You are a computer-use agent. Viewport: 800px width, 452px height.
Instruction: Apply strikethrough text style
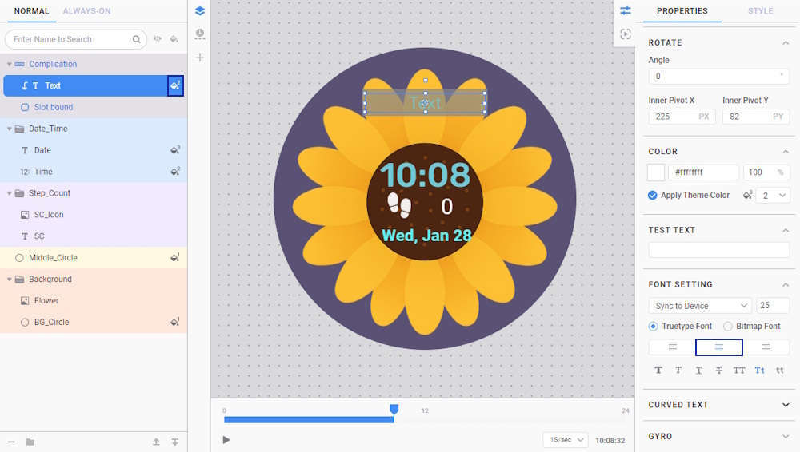coord(719,371)
